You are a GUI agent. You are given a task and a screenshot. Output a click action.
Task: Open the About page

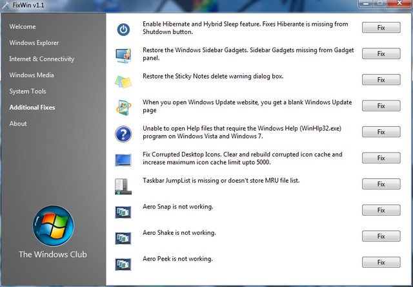[x=18, y=124]
